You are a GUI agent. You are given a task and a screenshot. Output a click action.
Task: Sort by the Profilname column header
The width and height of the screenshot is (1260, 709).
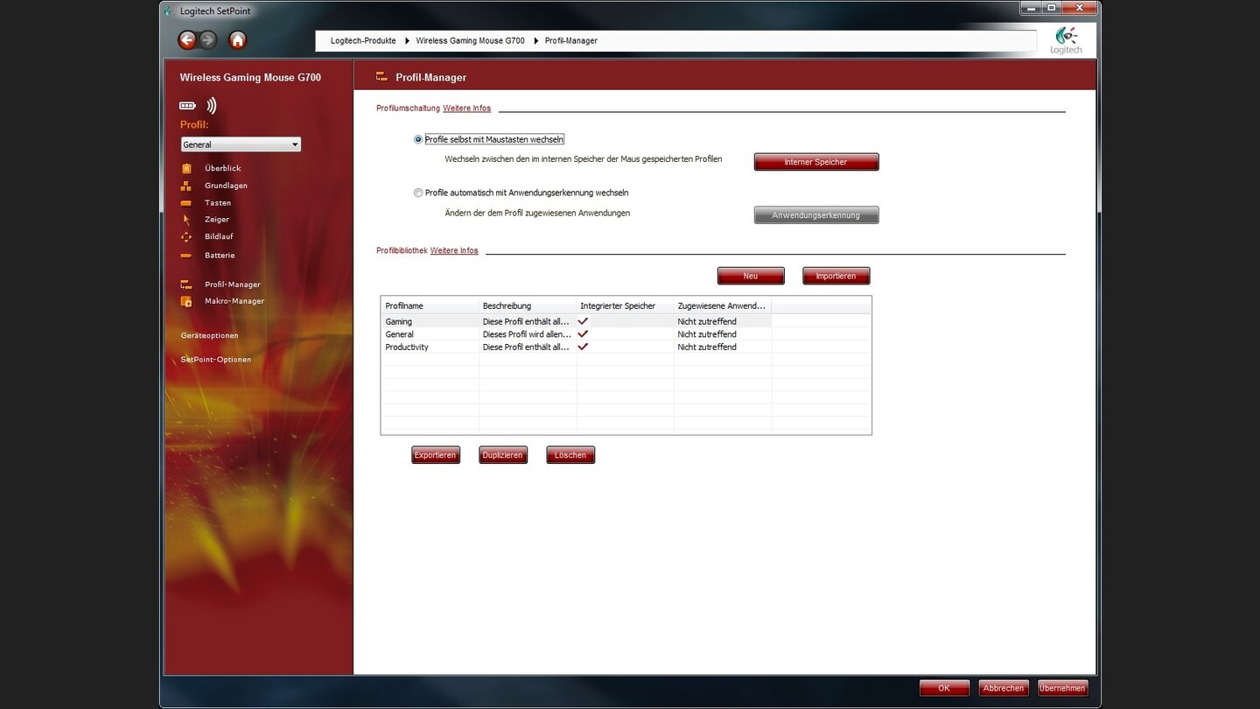tap(430, 306)
